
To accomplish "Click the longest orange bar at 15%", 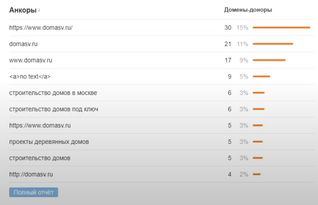I will tap(281, 28).
